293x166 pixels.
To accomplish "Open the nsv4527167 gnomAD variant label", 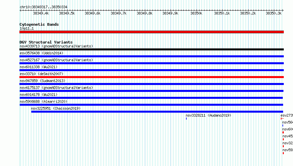I will tap(56, 60).
